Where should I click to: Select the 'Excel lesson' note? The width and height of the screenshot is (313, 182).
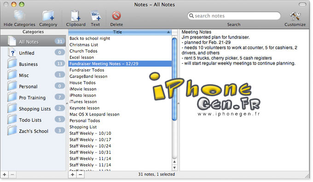(120, 57)
